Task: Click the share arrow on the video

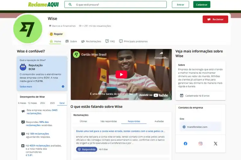Action: (x=161, y=53)
